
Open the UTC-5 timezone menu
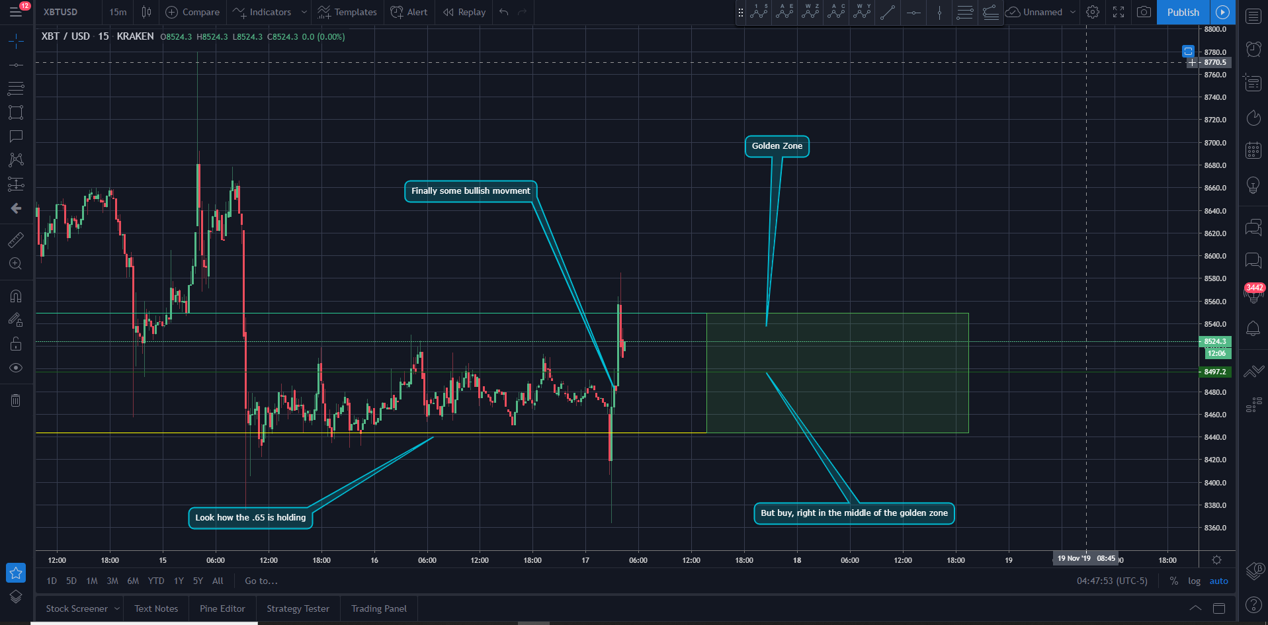[x=1112, y=581]
